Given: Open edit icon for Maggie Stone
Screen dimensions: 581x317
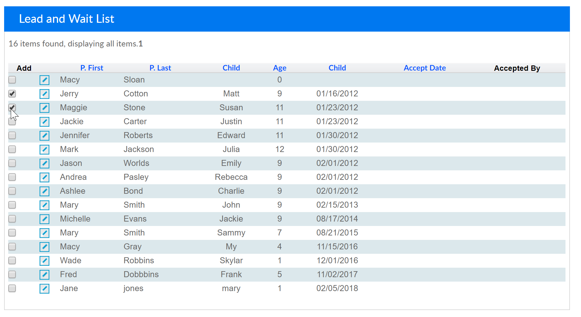Looking at the screenshot, I should (44, 108).
